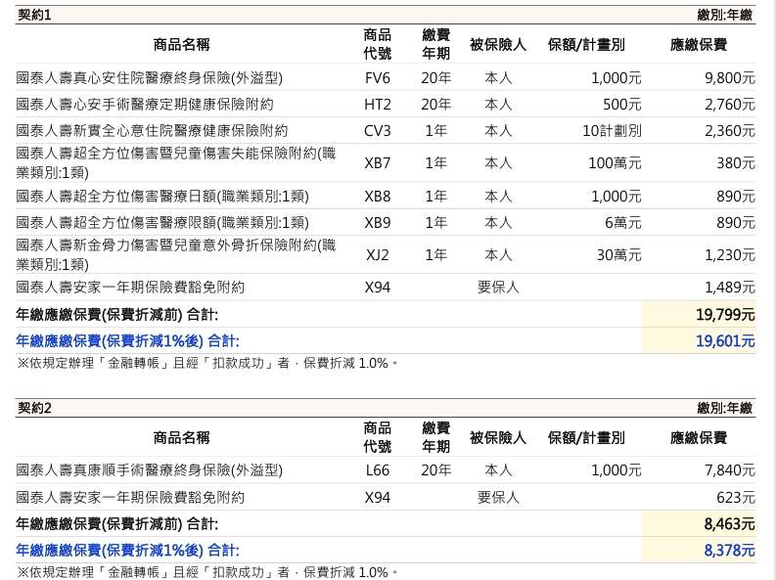Screen dimensions: 776x580
Task: Click 年繳應繳保費(保費折減前) 合計 in contract 2
Action: click(116, 524)
